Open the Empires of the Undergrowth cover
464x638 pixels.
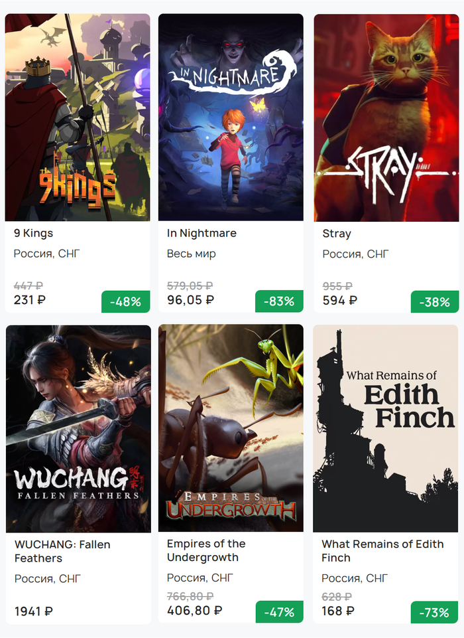(231, 428)
